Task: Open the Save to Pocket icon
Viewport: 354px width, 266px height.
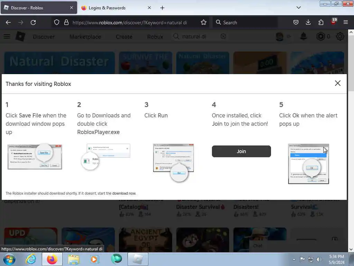Action: tap(296, 23)
